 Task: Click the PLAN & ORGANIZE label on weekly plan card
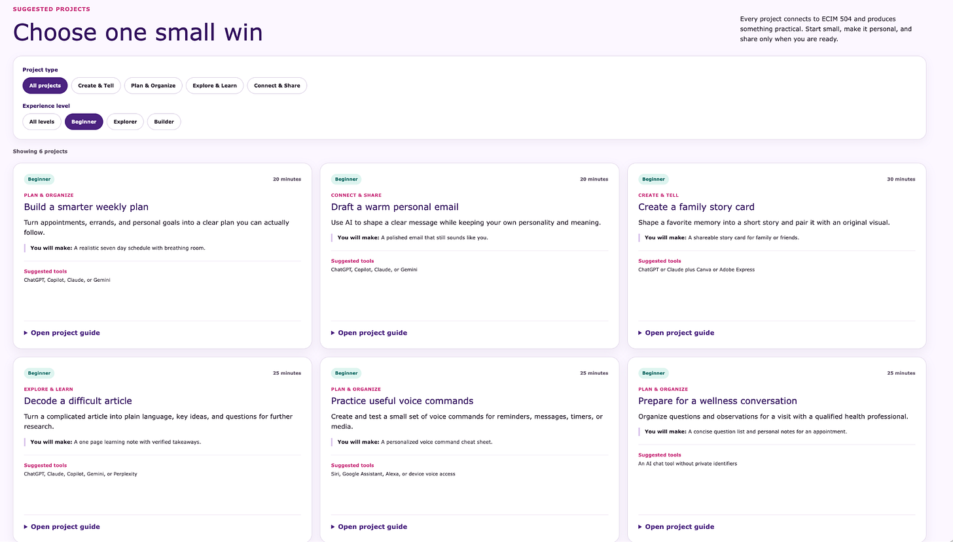click(48, 195)
